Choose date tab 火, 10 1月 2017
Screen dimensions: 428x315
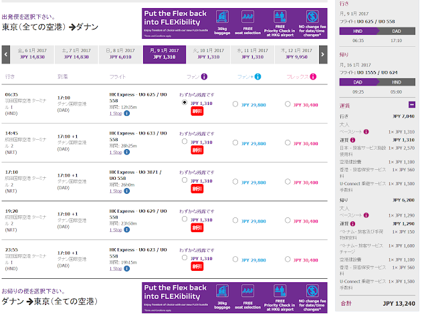[x=209, y=55]
